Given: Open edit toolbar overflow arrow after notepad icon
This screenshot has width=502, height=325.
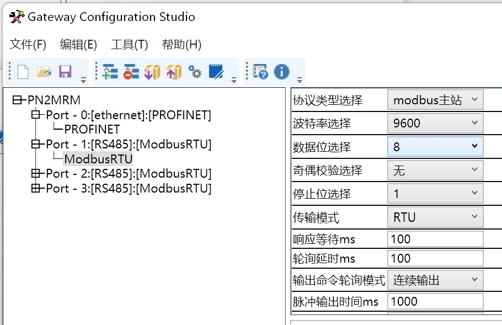Looking at the screenshot, I should point(234,80).
